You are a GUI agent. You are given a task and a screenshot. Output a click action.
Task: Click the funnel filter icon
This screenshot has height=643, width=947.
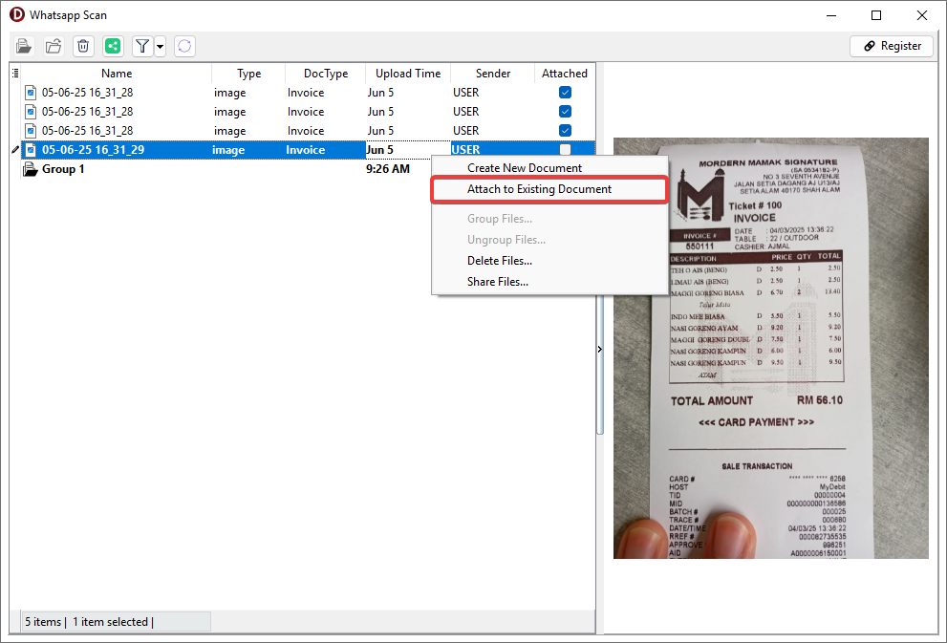point(142,46)
